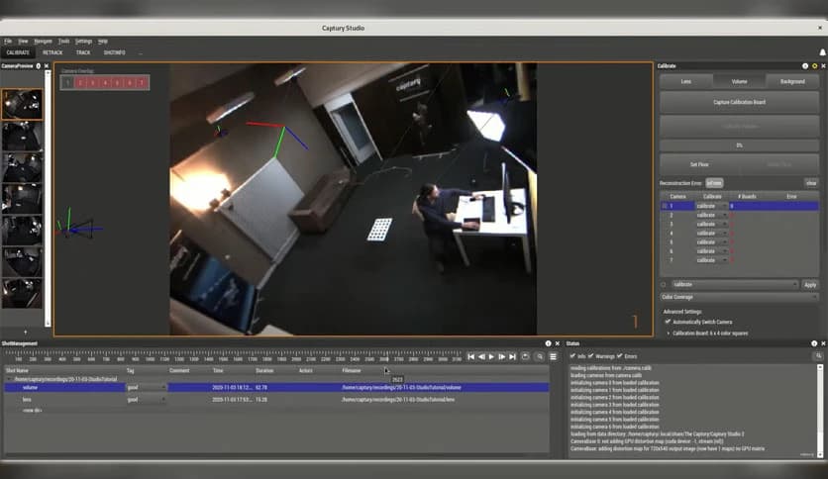Screen dimensions: 828x479
Task: Toggle the Errors filter checkbox in Status
Action: pyautogui.click(x=620, y=356)
